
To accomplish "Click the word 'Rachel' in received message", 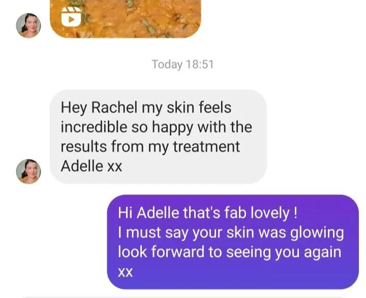I will pyautogui.click(x=114, y=108).
